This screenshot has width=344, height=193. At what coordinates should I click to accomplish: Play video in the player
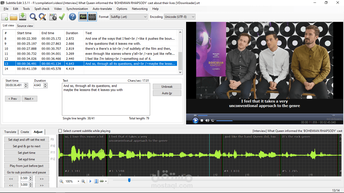tap(195, 121)
